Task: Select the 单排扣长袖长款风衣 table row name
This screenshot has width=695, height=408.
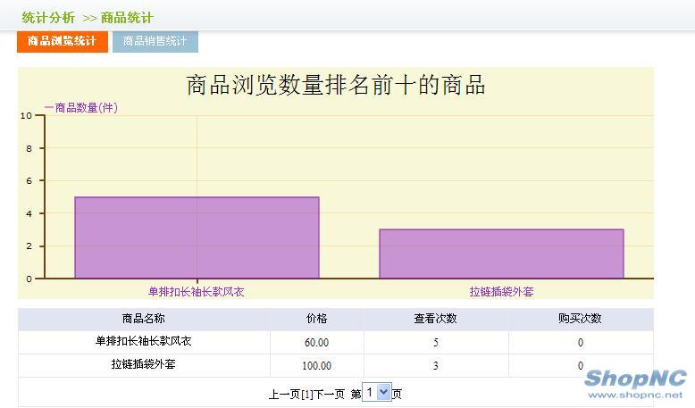Action: (143, 341)
